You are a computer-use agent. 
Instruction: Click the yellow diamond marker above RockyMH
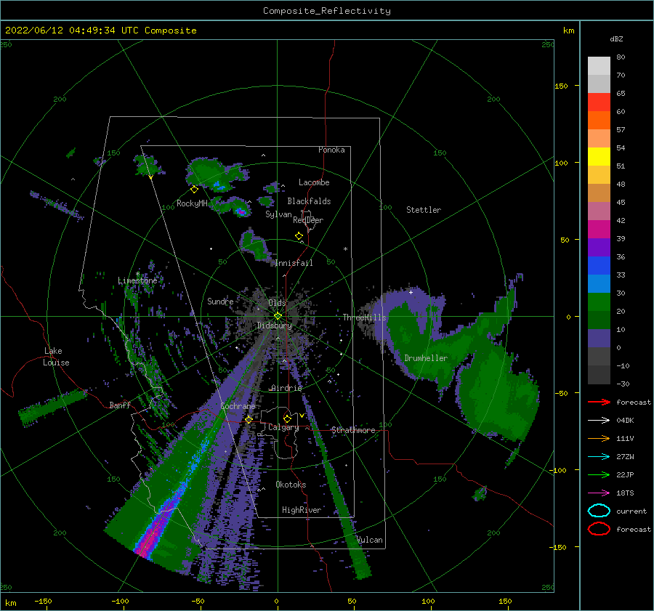(x=194, y=190)
